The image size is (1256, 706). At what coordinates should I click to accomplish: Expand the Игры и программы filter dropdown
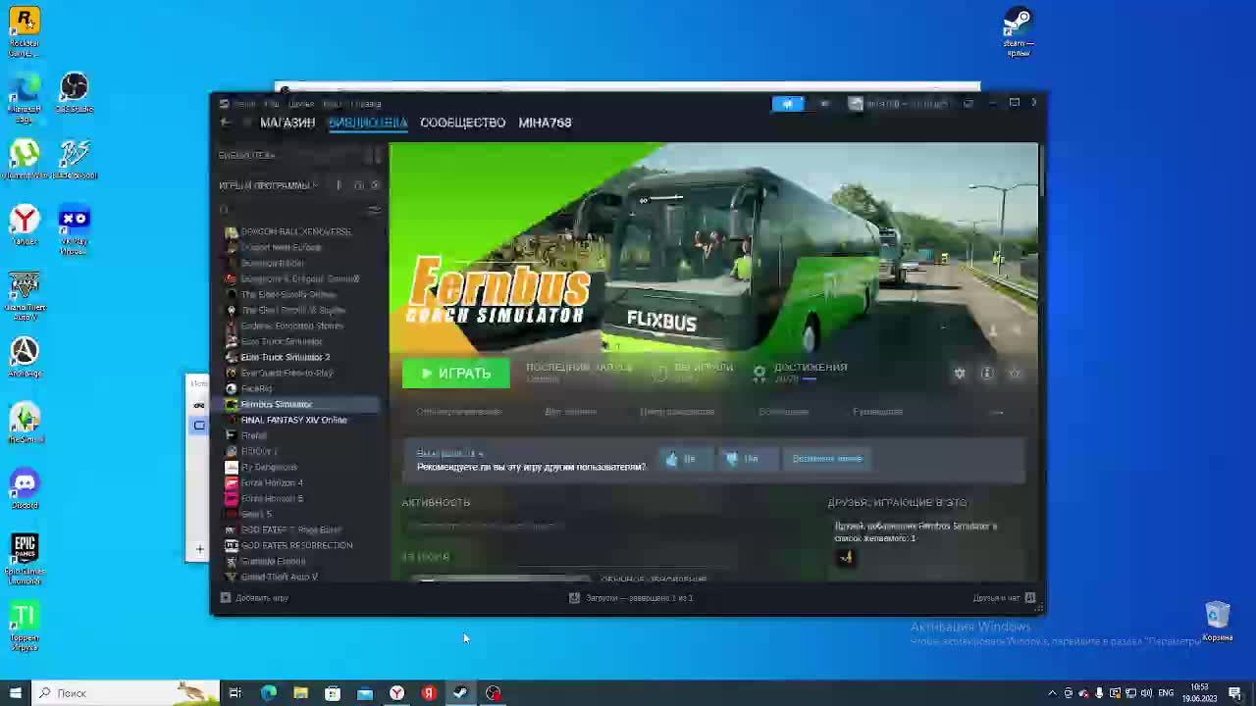tap(268, 185)
